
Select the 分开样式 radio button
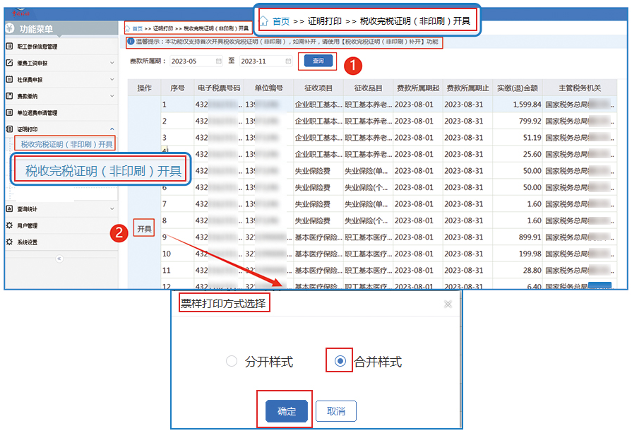tap(232, 360)
